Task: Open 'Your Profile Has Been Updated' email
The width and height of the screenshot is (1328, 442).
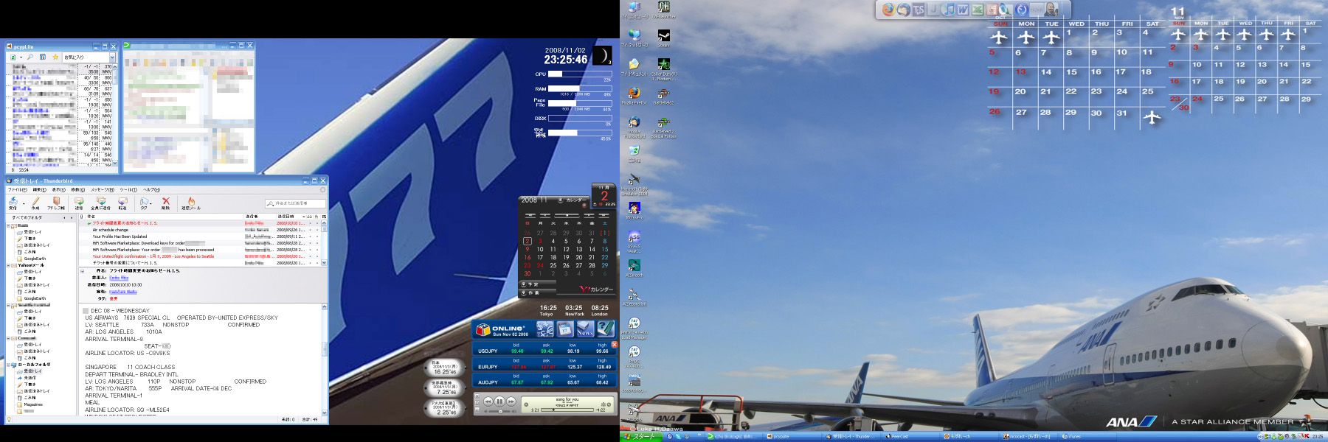Action: pyautogui.click(x=120, y=236)
